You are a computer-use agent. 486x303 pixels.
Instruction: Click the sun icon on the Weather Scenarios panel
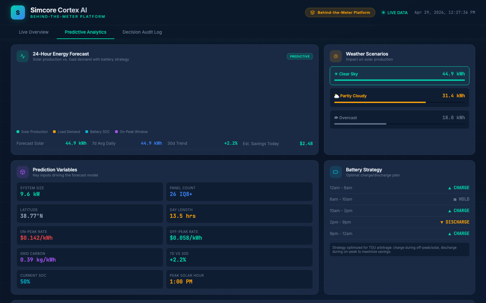(335, 56)
